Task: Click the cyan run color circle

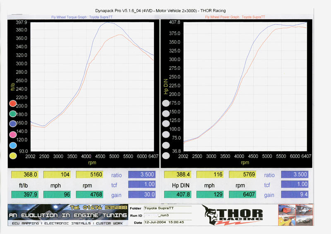Action: (x=12, y=146)
